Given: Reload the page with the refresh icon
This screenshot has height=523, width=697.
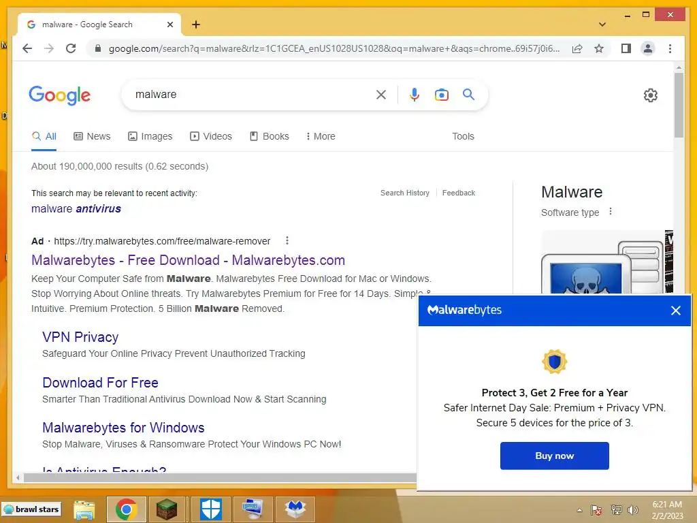Looking at the screenshot, I should click(71, 48).
